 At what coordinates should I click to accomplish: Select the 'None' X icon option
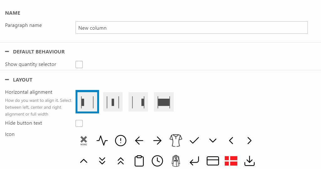(83, 141)
